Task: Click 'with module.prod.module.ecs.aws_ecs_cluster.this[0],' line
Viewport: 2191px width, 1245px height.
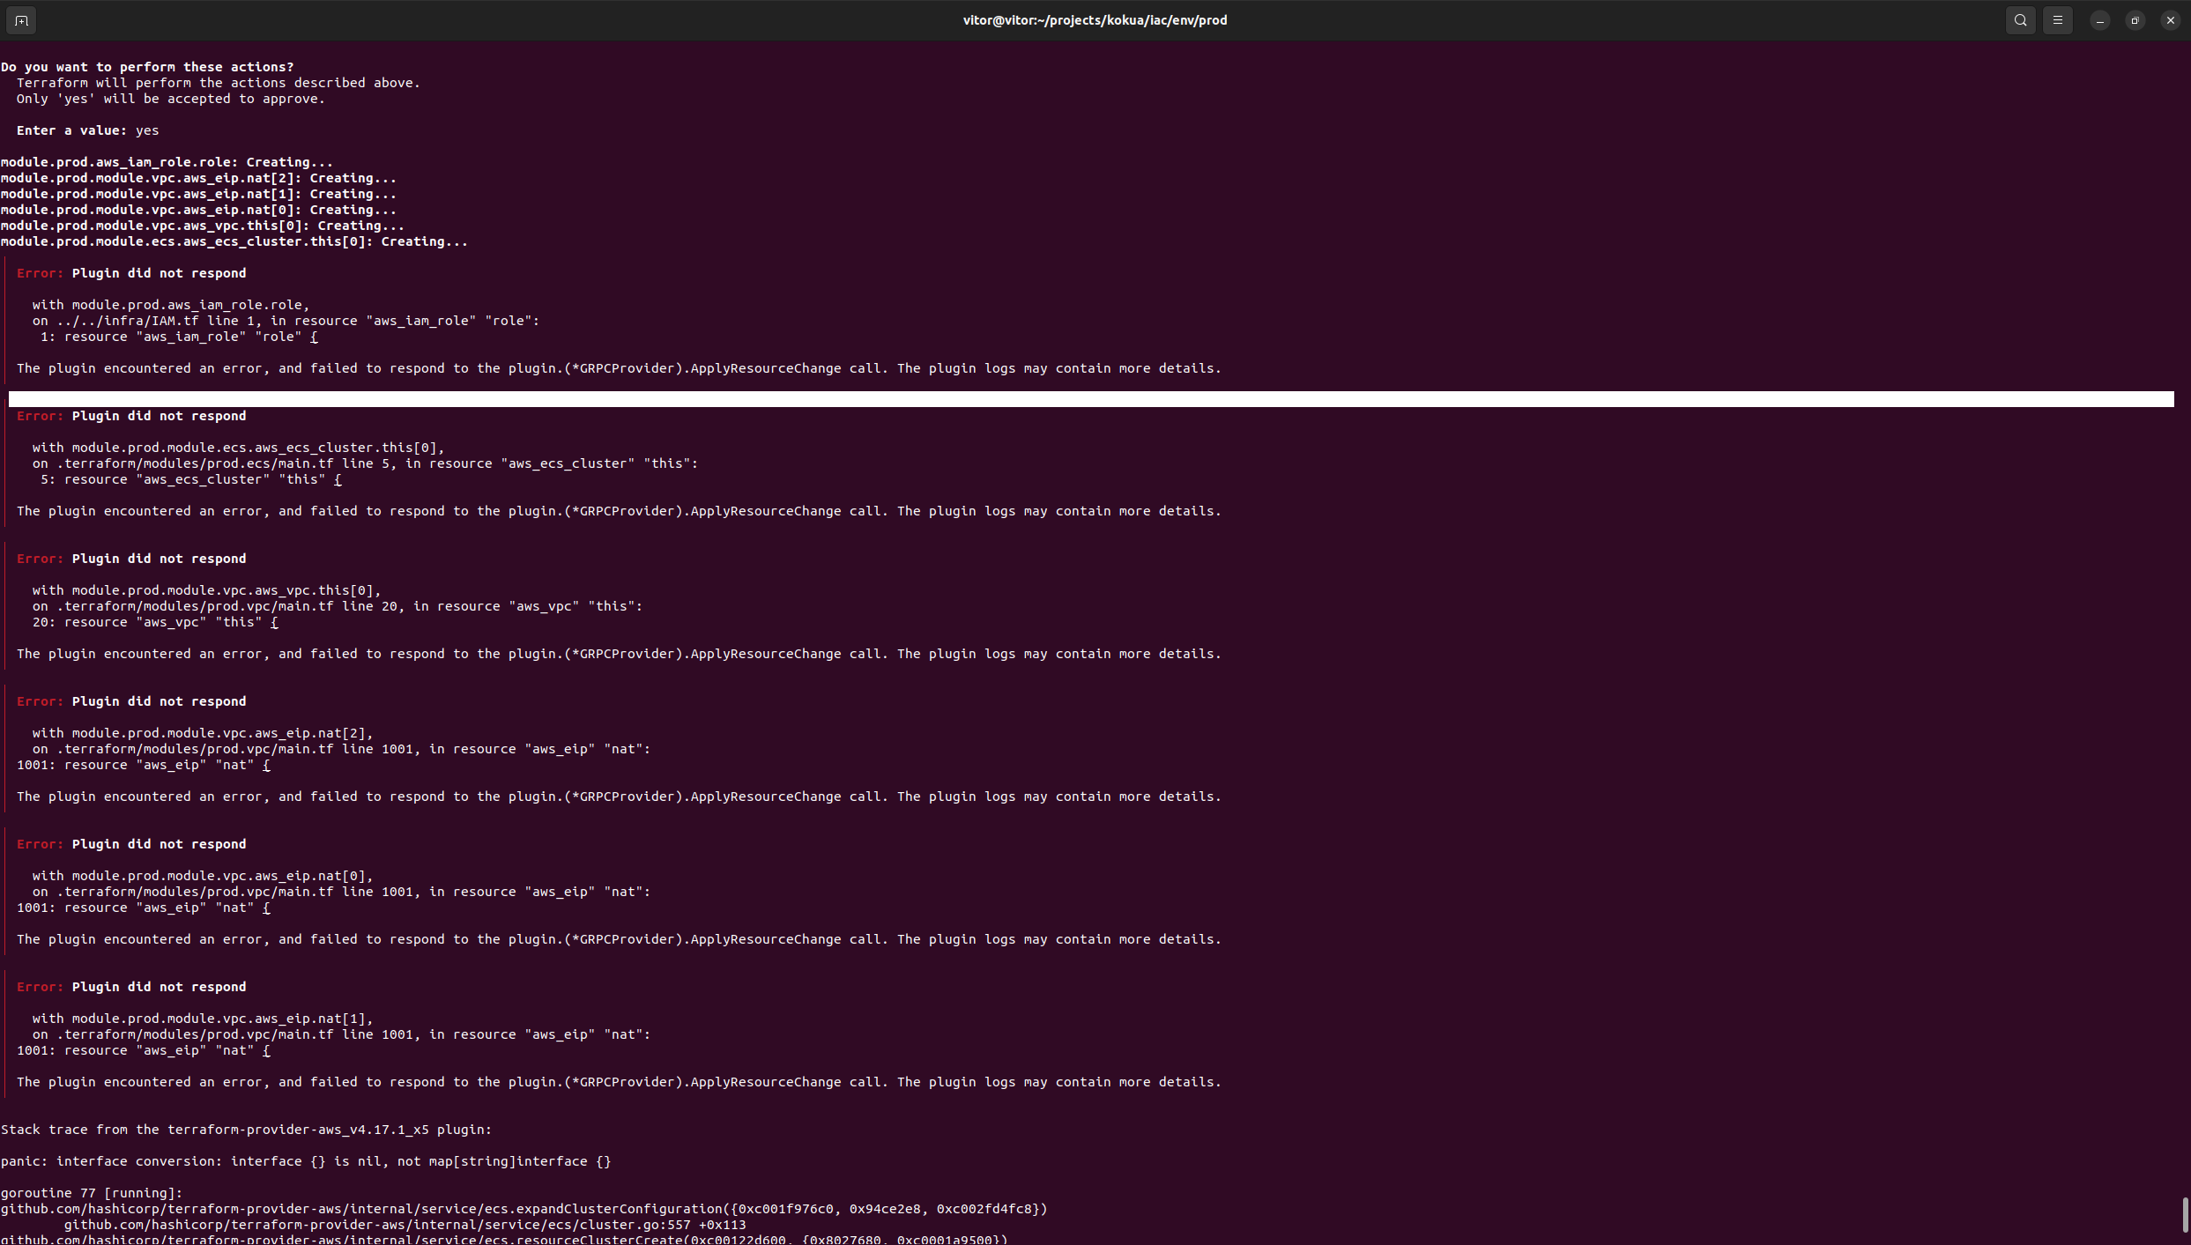Action: coord(239,448)
